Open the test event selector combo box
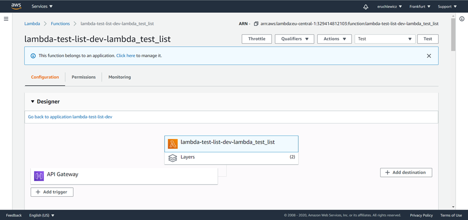Screen dimensions: 468x220 385,39
